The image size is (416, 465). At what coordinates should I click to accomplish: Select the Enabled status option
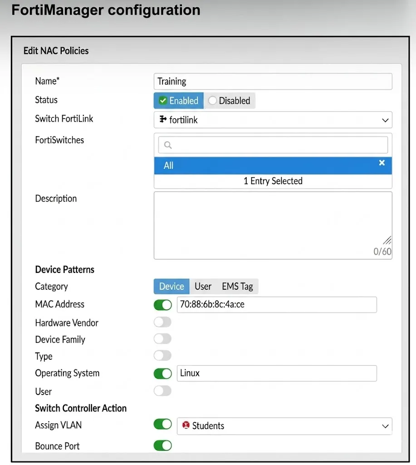[x=179, y=100]
